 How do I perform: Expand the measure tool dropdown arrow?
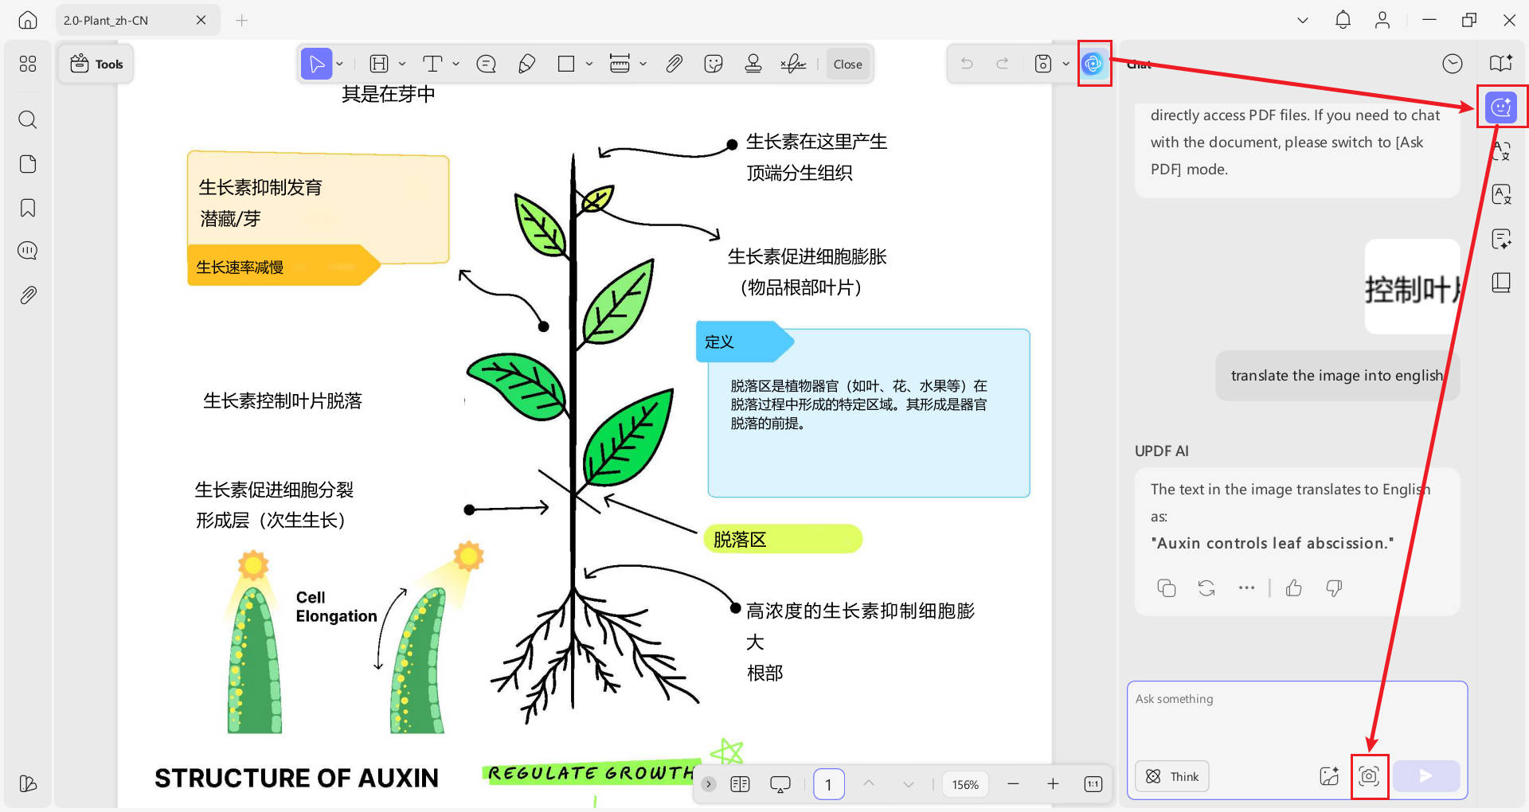[x=643, y=64]
